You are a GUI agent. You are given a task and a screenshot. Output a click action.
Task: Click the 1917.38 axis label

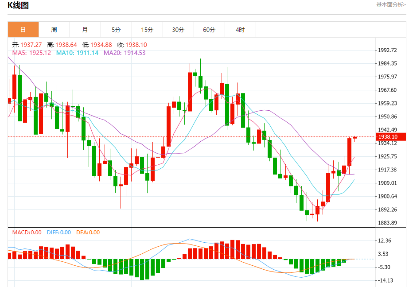387,170
